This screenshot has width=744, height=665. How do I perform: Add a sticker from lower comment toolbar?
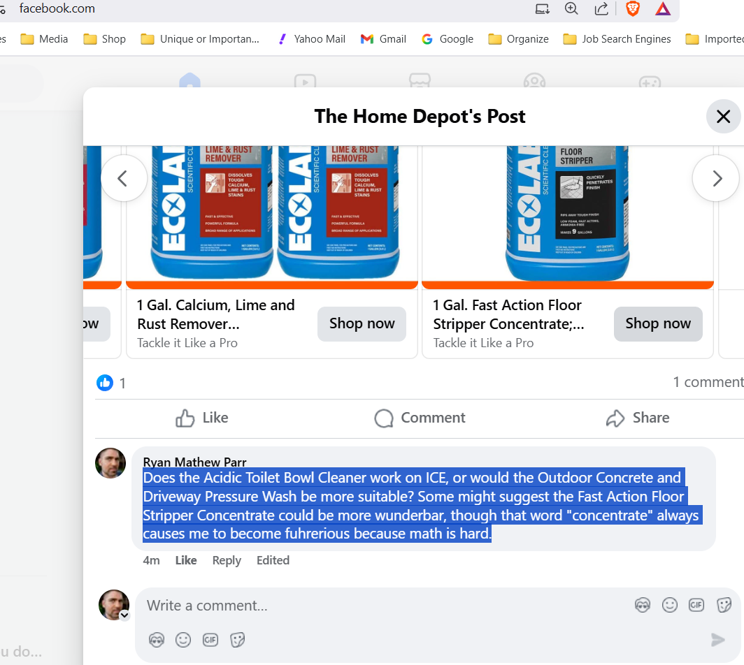coord(237,640)
